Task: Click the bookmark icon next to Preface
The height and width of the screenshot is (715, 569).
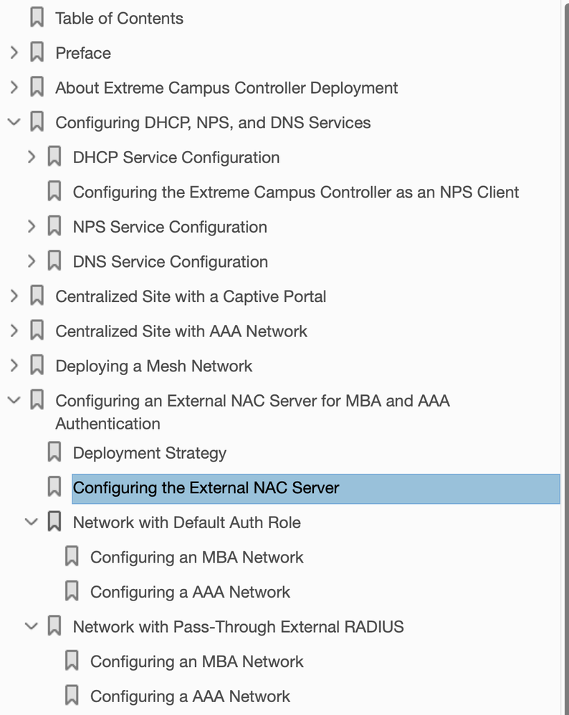Action: pos(37,53)
